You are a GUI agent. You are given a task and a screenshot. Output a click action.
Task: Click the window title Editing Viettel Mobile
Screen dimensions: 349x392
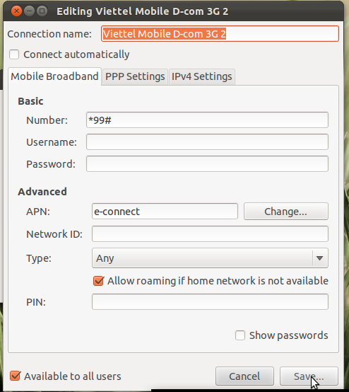point(142,11)
